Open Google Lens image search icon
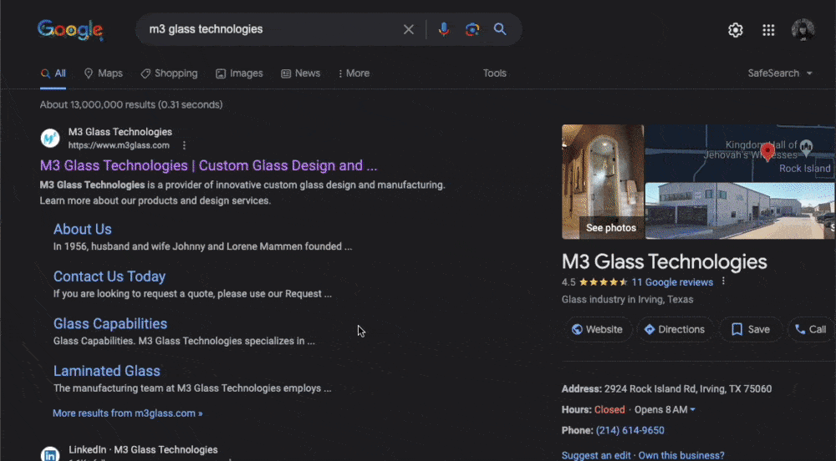 [x=472, y=29]
